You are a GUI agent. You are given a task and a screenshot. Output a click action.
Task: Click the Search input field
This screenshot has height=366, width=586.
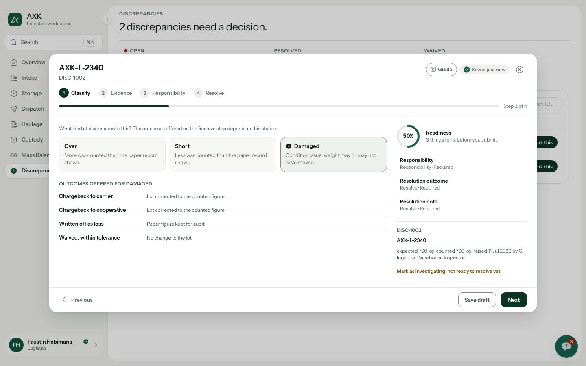[54, 42]
